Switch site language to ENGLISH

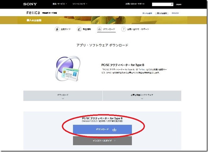click(175, 13)
